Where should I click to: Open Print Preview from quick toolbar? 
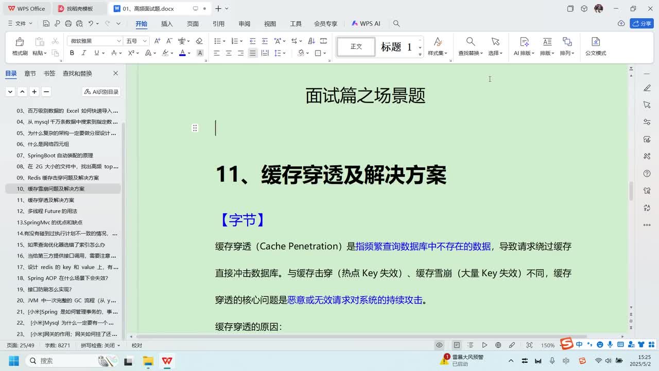[79, 24]
